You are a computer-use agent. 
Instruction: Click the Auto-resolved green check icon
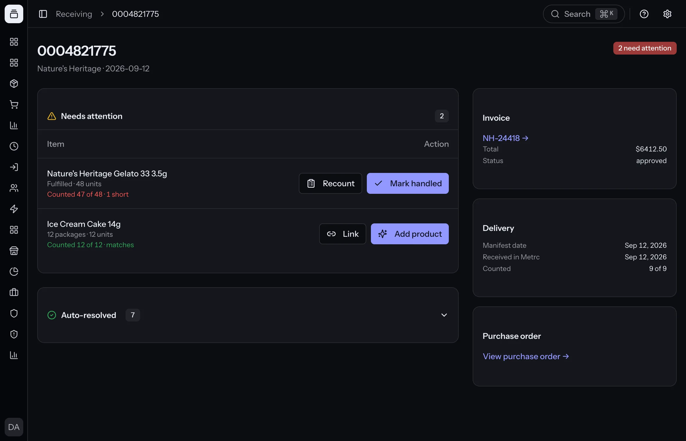click(x=52, y=315)
